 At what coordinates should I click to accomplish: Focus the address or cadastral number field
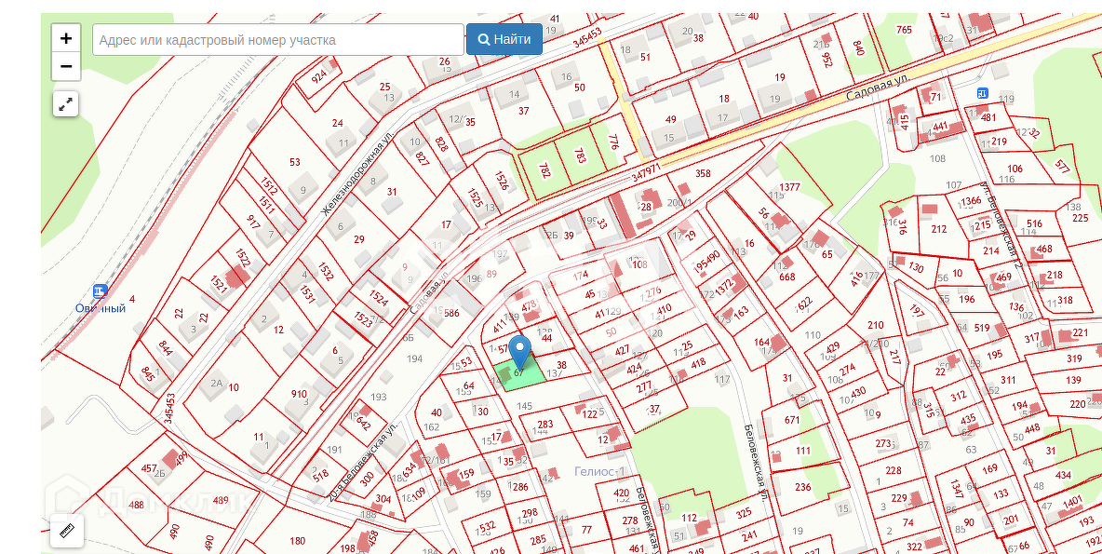tap(277, 39)
